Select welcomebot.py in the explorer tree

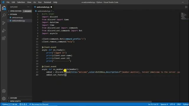19,21
